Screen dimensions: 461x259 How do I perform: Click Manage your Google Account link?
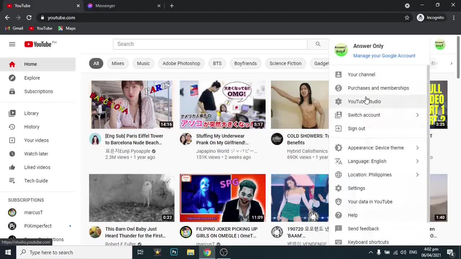point(384,56)
